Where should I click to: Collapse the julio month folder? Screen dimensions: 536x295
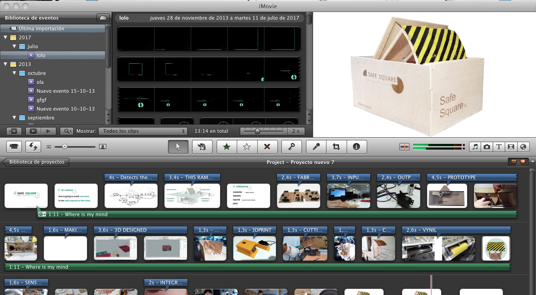[14, 46]
